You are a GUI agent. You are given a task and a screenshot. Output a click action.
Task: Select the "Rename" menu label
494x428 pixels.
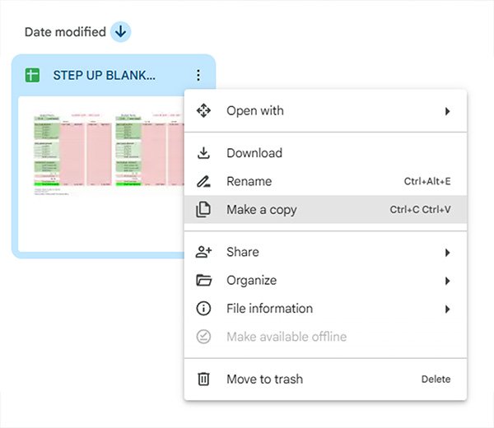(249, 181)
